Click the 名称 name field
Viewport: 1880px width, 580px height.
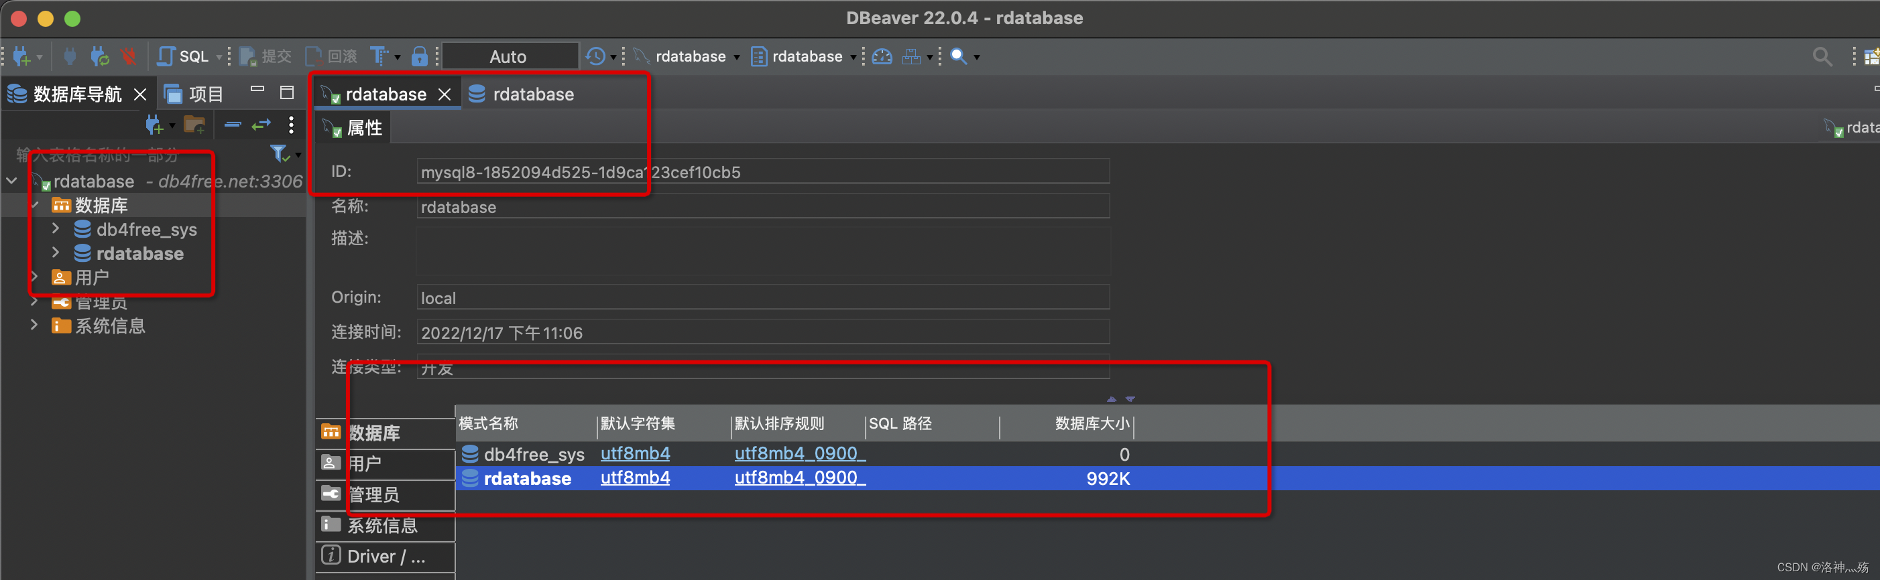[762, 207]
